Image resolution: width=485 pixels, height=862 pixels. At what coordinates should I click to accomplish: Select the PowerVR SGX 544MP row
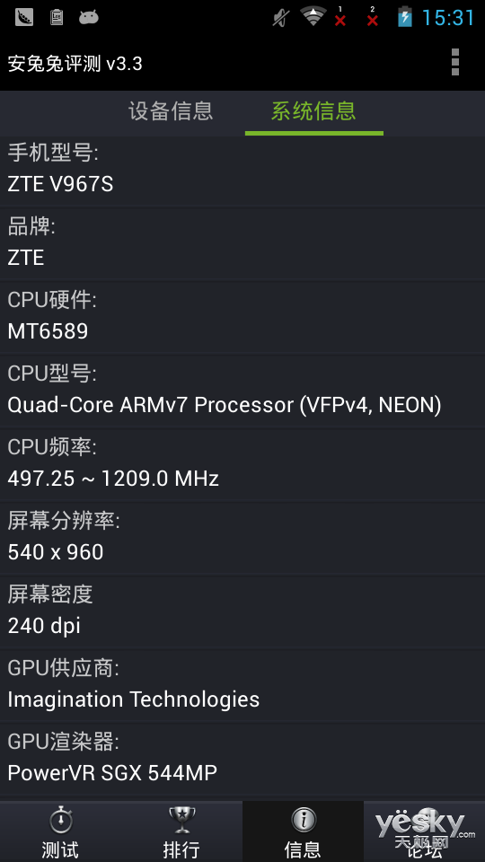pyautogui.click(x=242, y=760)
